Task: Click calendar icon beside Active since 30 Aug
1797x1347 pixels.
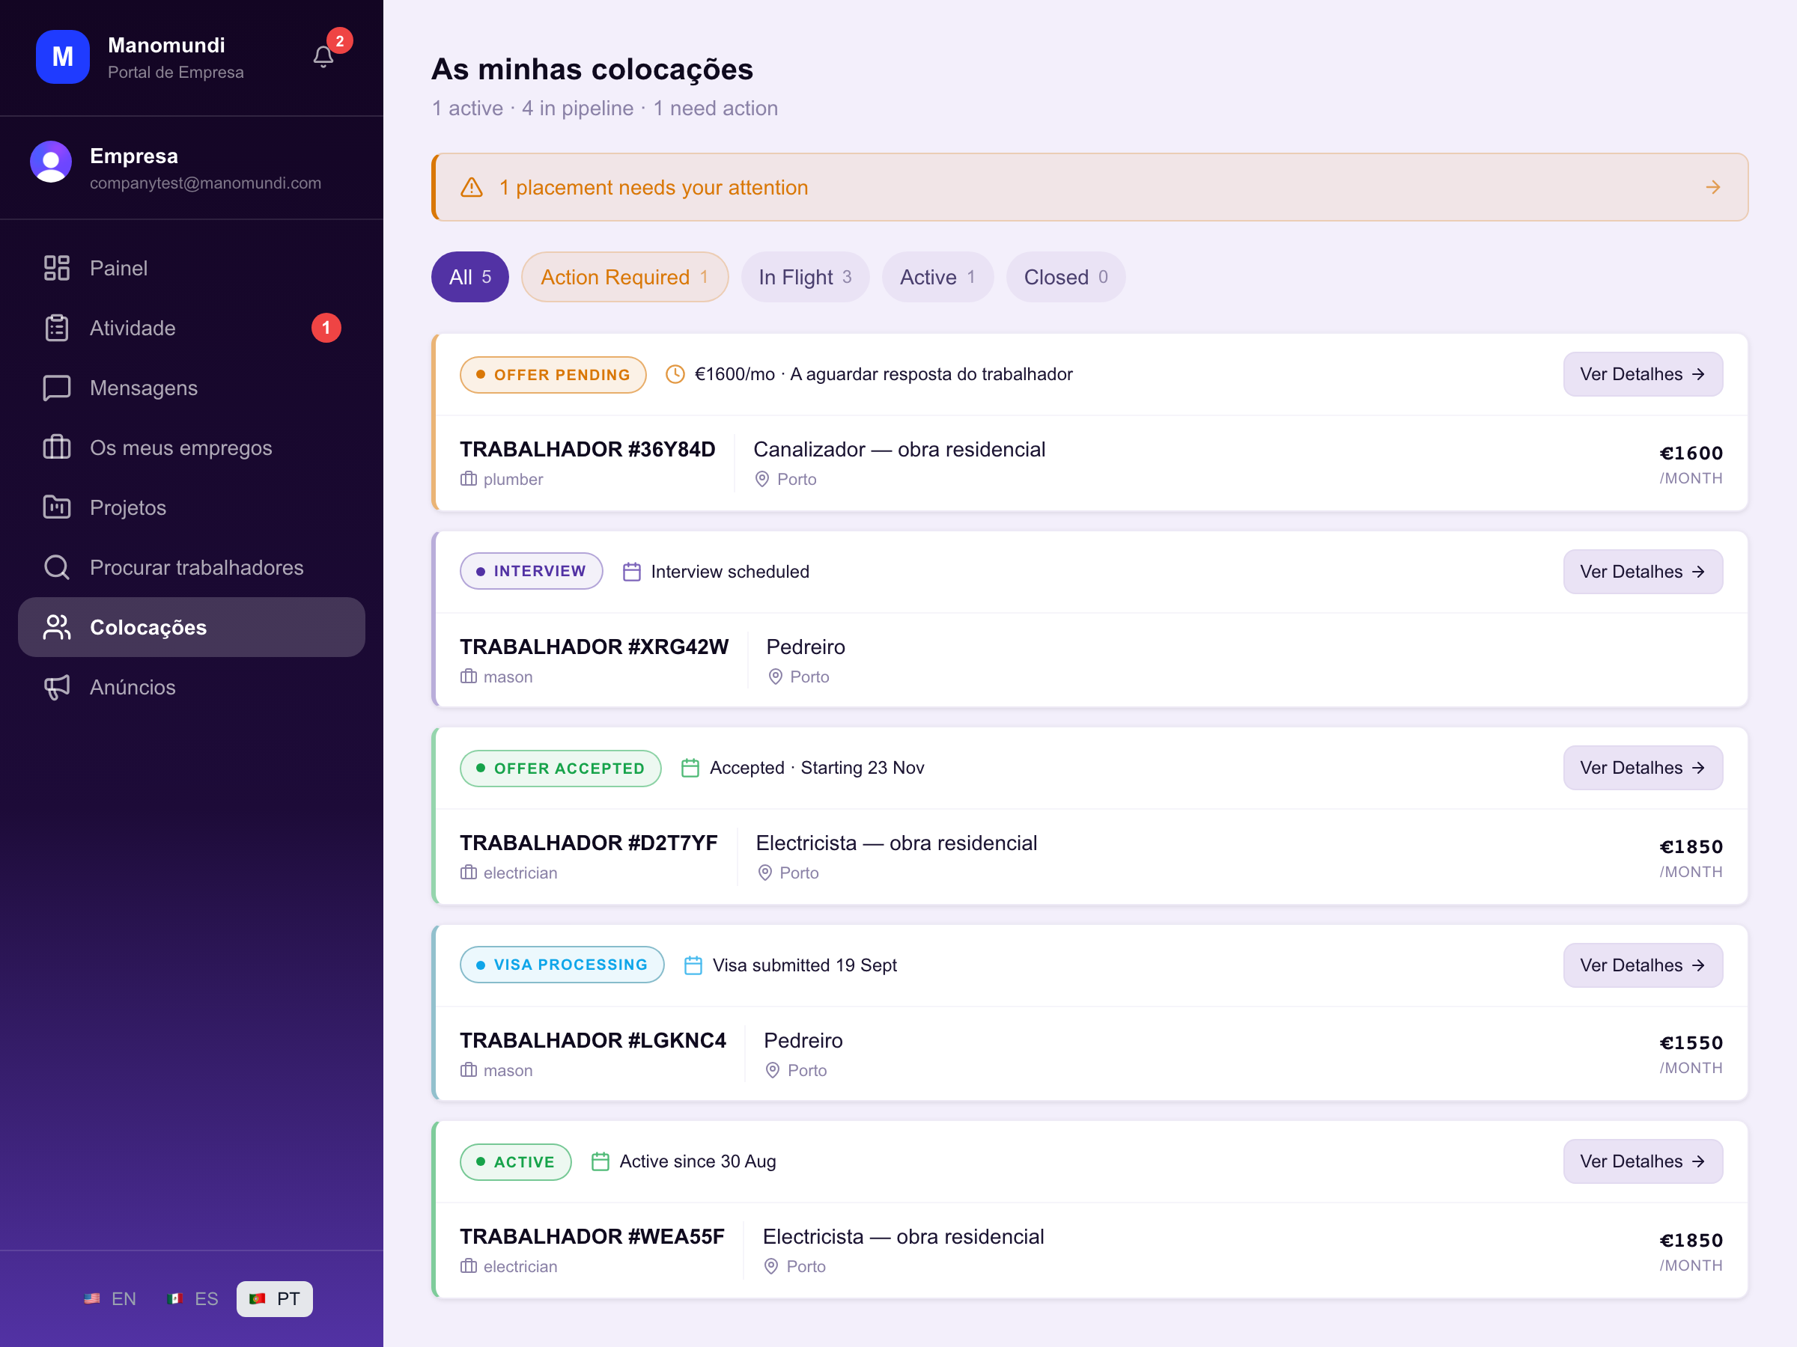Action: [x=600, y=1162]
